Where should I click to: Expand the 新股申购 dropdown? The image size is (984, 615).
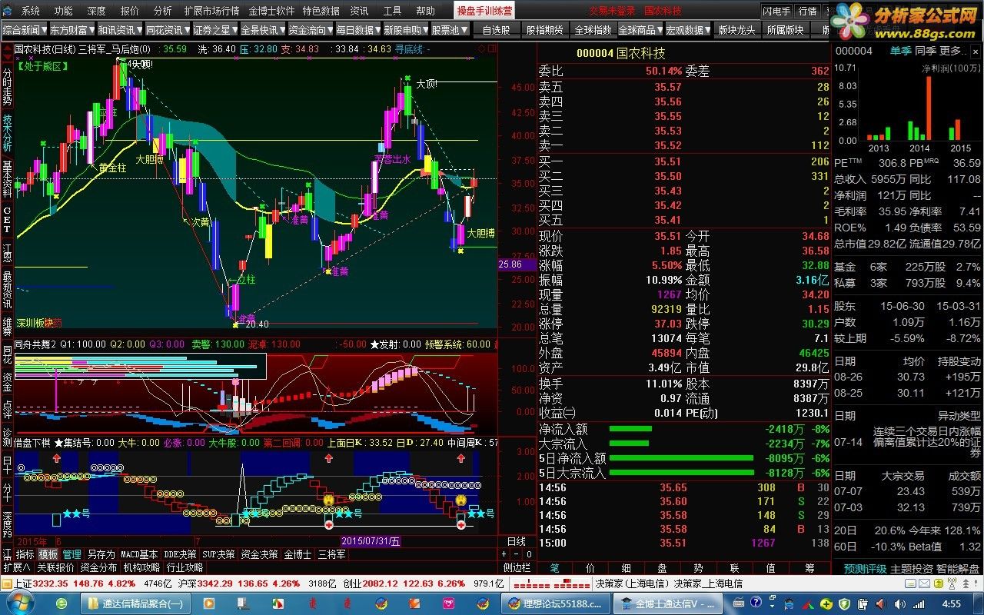[405, 30]
